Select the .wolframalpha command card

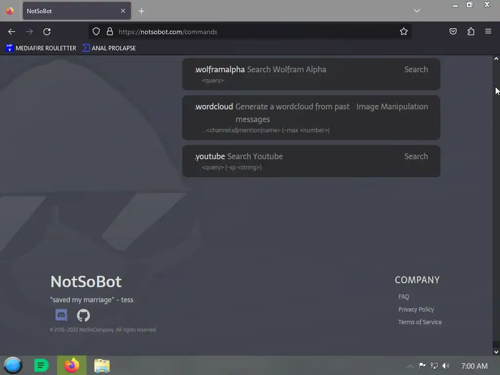click(311, 74)
